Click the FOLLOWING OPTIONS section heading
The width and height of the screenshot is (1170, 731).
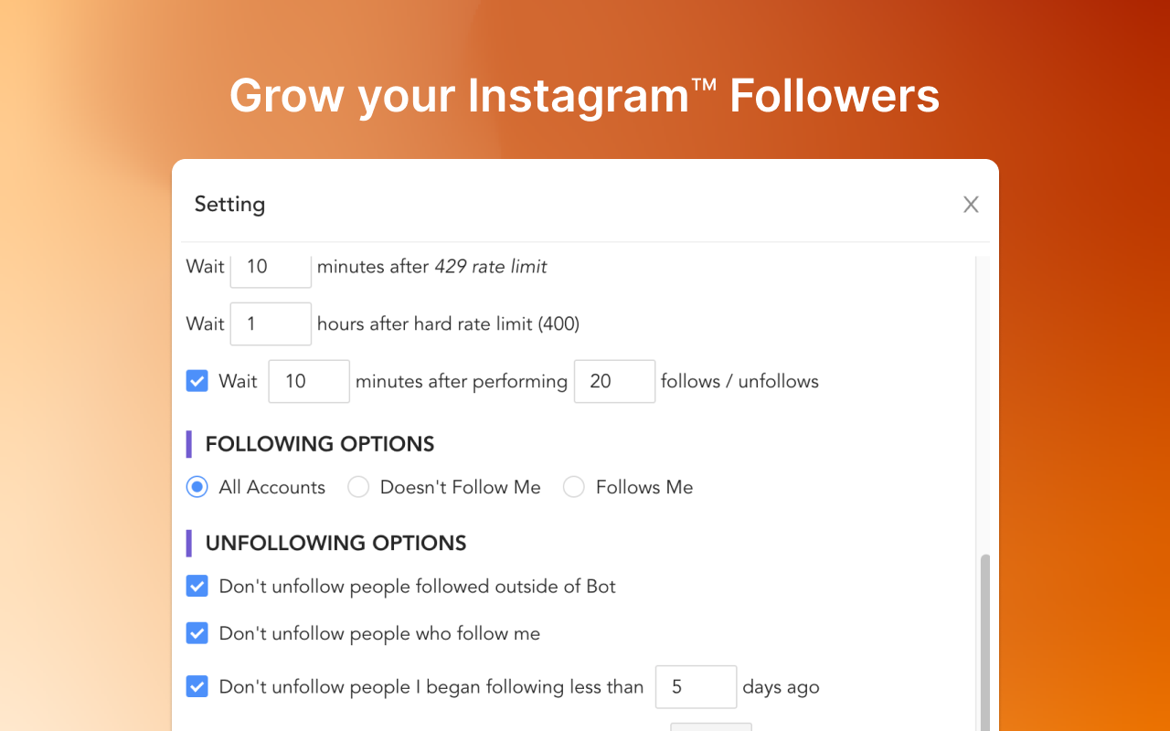coord(320,444)
